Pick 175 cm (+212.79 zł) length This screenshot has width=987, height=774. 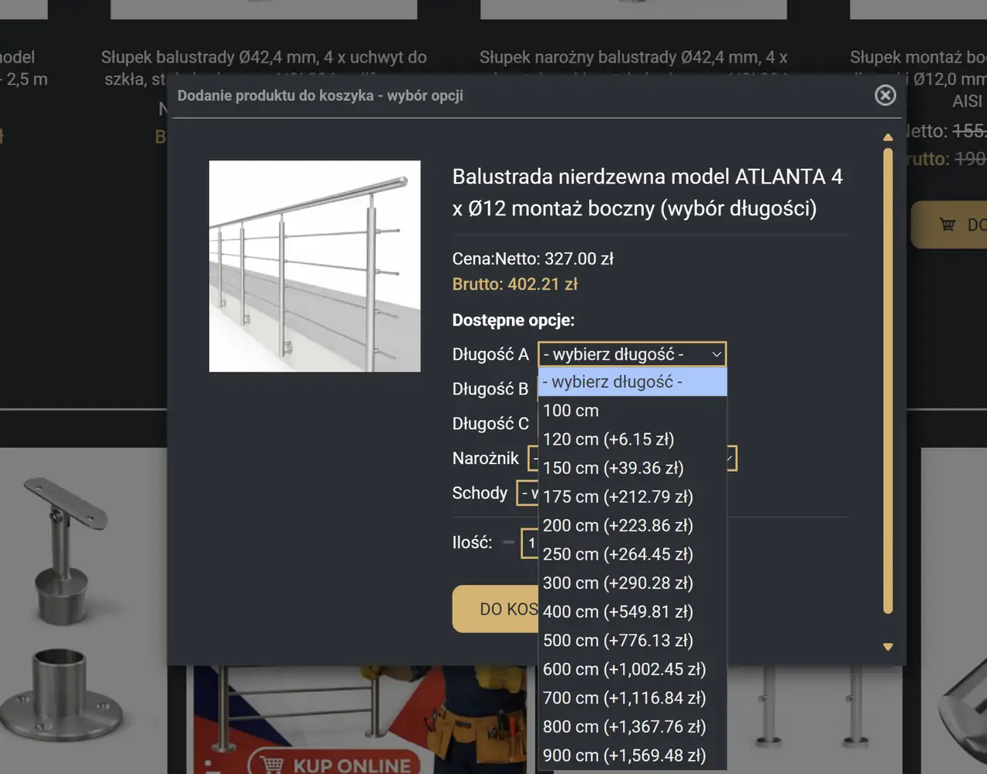[x=632, y=496]
